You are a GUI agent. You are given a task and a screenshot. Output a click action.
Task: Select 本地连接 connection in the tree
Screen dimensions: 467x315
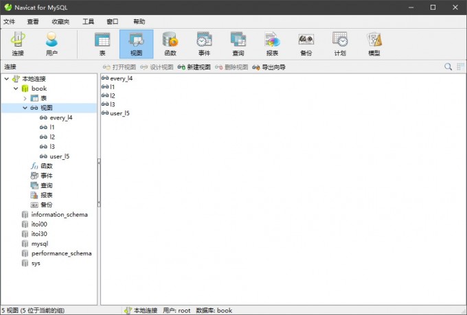(34, 79)
